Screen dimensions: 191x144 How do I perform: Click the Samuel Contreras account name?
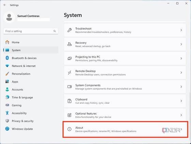[28, 16]
